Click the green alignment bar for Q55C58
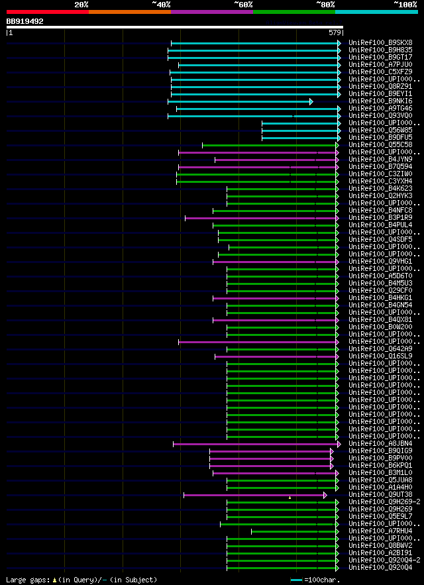Screen dimensions: 424x585 270,145
